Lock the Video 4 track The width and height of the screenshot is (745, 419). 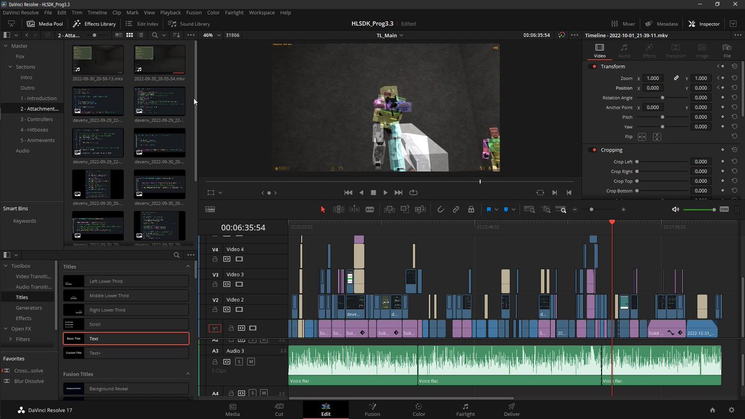(215, 259)
